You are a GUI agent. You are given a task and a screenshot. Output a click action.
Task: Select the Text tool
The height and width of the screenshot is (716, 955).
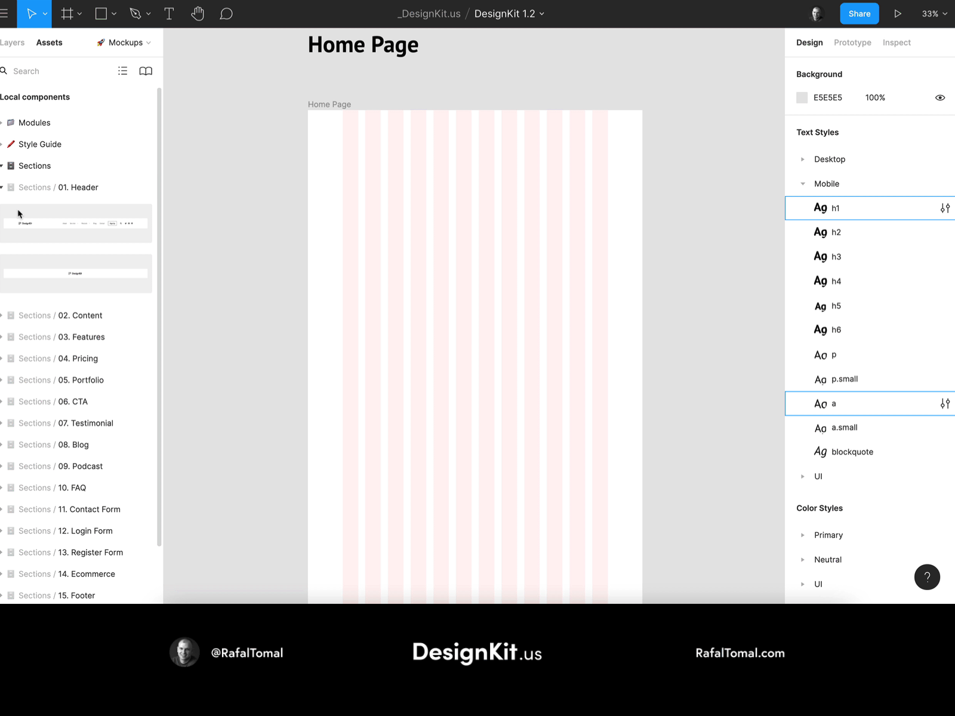tap(169, 14)
